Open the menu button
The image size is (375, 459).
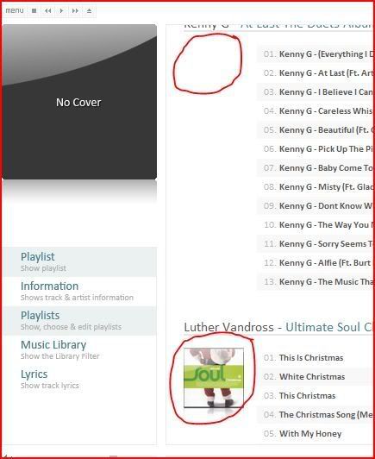15,11
